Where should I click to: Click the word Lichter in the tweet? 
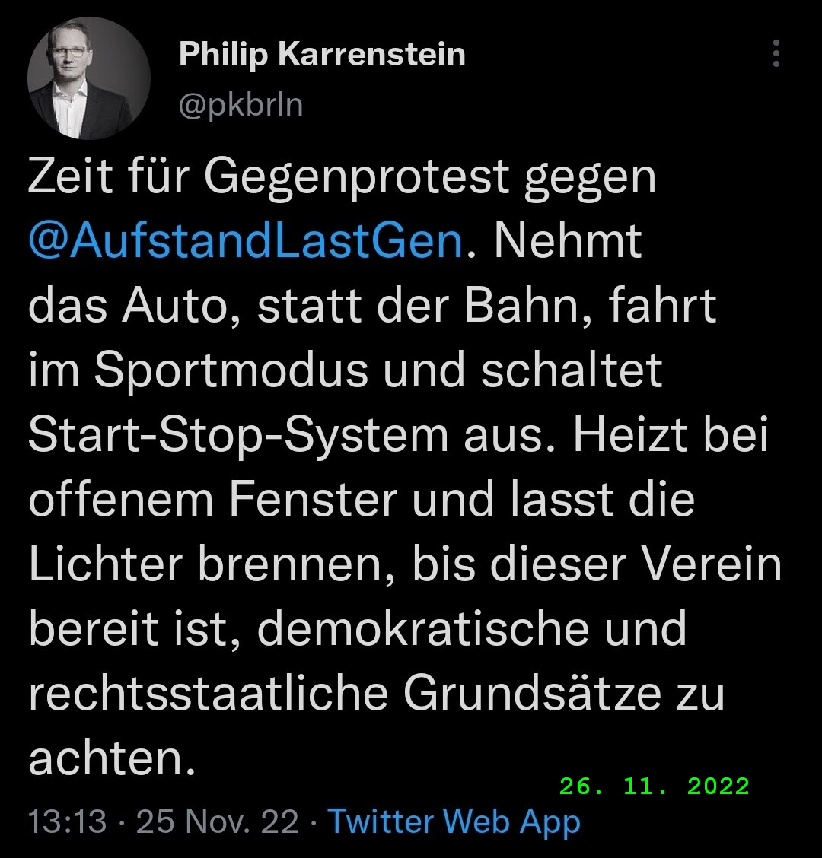(x=106, y=564)
